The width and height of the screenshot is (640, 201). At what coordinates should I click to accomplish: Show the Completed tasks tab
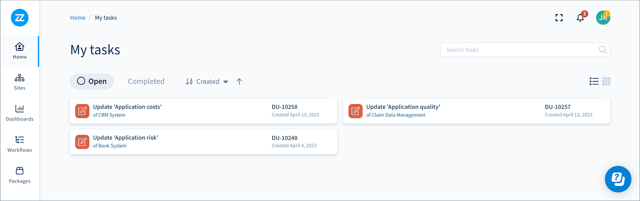[x=146, y=81]
